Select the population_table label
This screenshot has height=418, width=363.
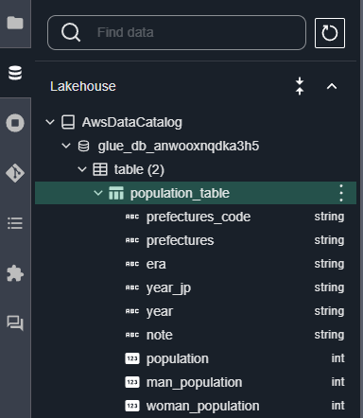point(180,194)
